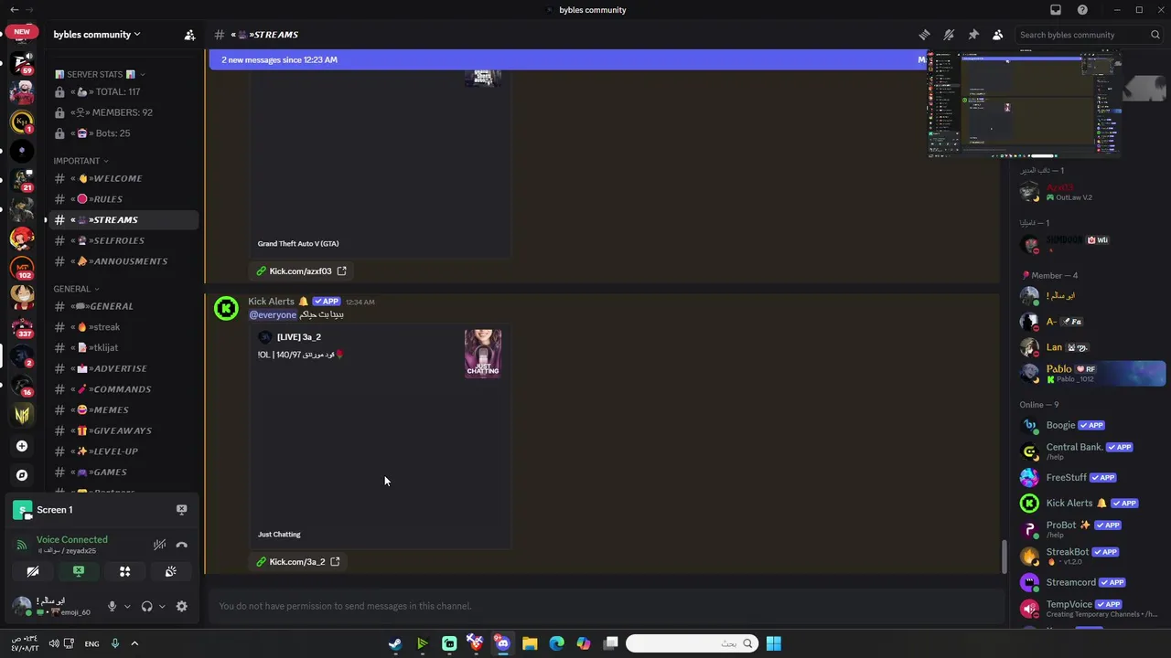Viewport: 1171px width, 658px height.
Task: Click Add a Server plus icon
Action: (x=22, y=446)
